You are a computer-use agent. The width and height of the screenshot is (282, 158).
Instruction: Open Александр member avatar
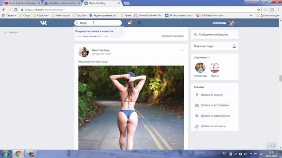pyautogui.click(x=200, y=68)
